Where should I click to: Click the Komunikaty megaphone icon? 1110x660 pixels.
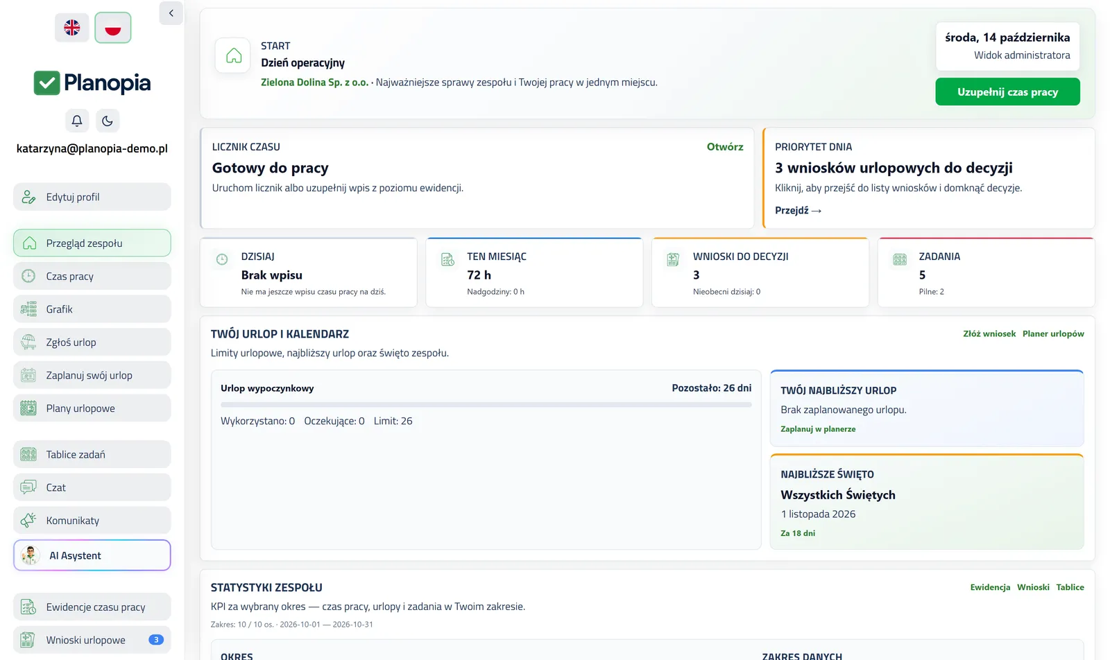[28, 521]
